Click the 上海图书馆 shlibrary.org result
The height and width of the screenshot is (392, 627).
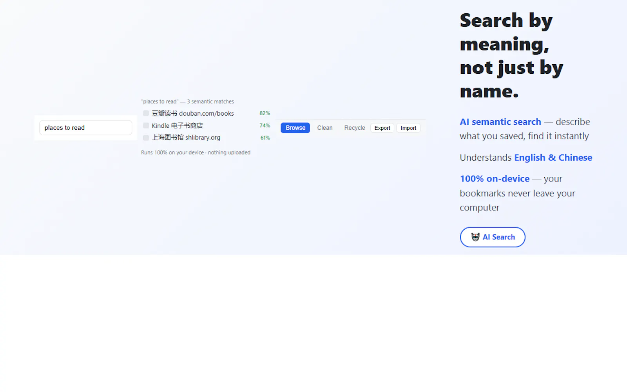[x=186, y=138]
